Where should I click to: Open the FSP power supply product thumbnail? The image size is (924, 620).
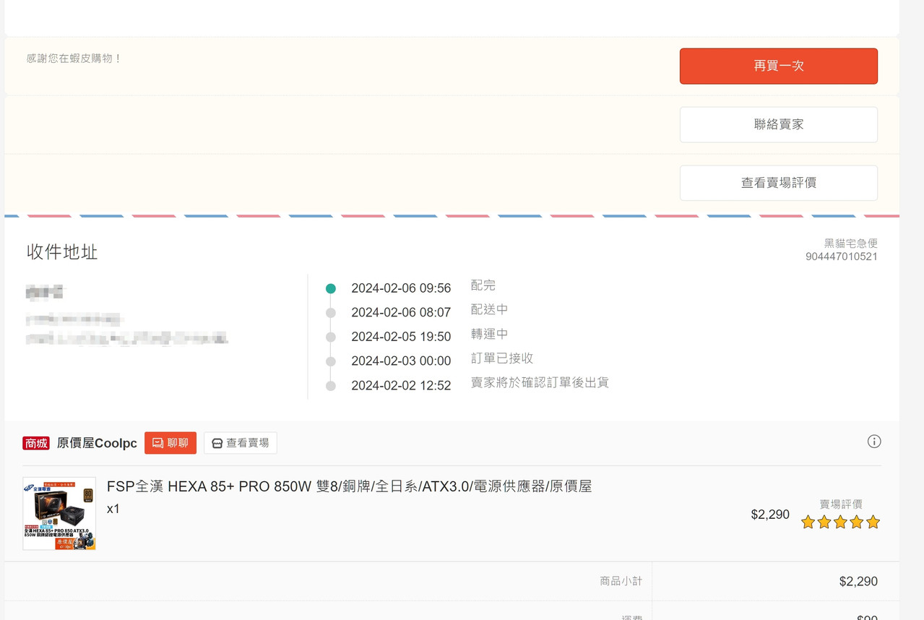(59, 513)
